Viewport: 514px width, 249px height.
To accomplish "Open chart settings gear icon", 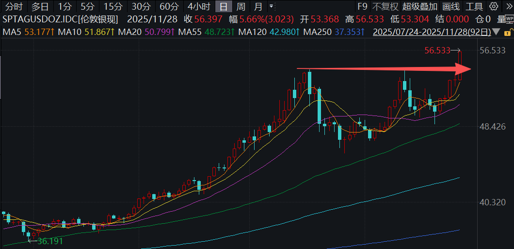I will coord(493,6).
